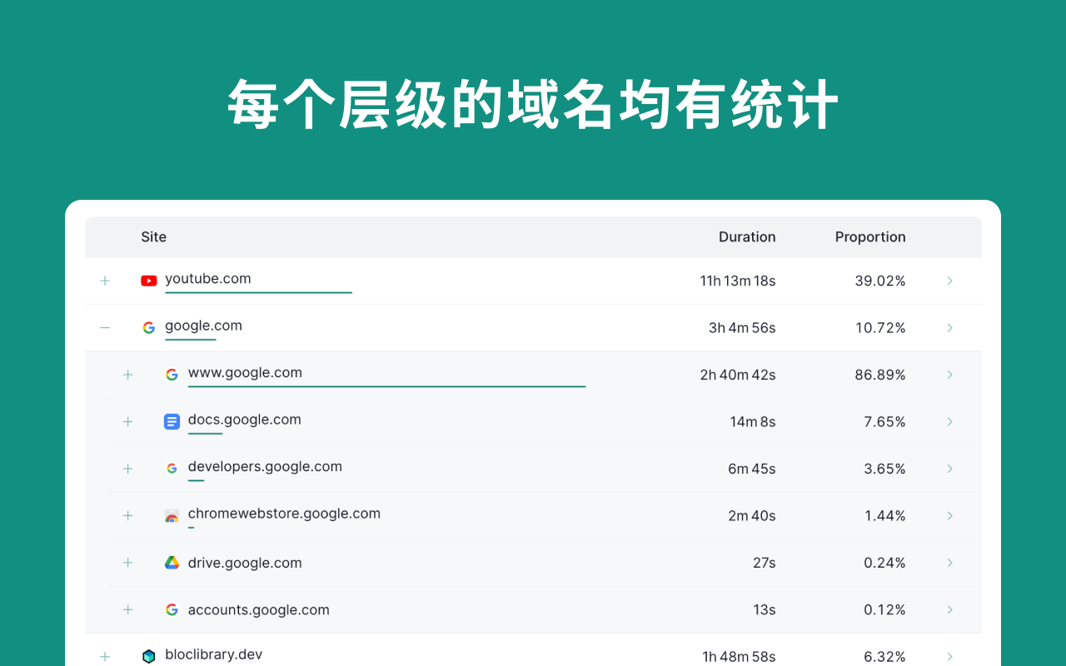Expand the bloclibrary.dev row
Viewport: 1066px width, 666px height.
tap(105, 656)
